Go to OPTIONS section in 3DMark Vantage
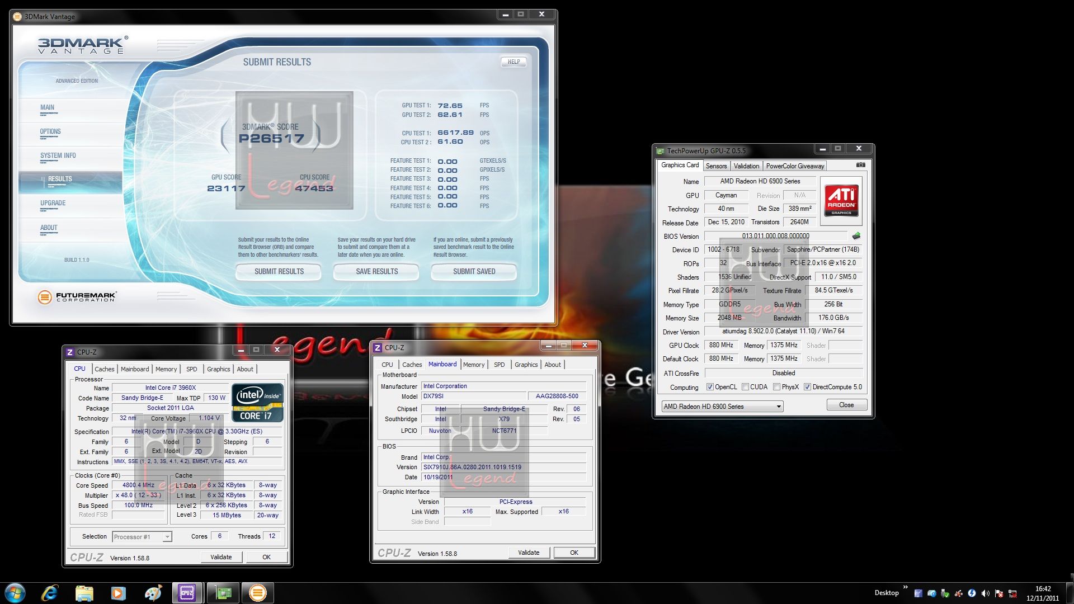This screenshot has height=604, width=1074. [50, 131]
